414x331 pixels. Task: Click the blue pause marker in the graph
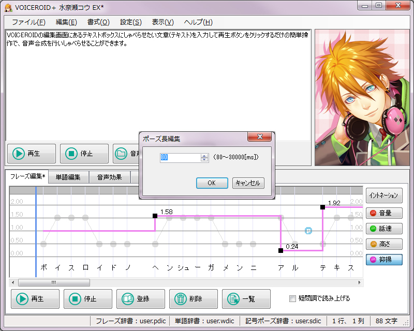pos(308,231)
